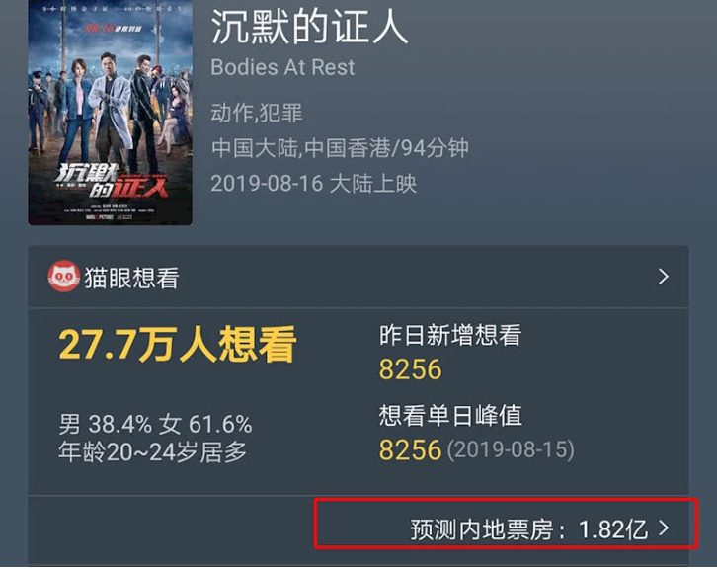
Task: Click region and runtime 中国大陆,中国香港/94分钟
Action: [340, 148]
